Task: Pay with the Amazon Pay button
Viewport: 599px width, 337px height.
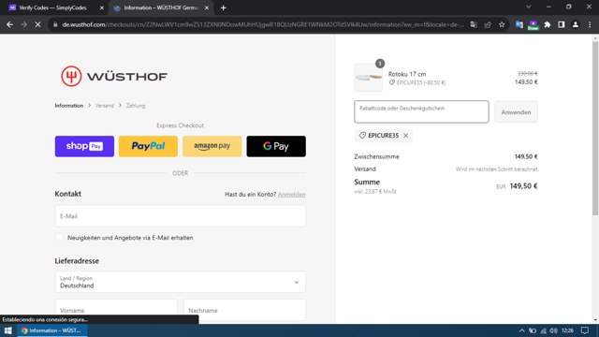Action: pyautogui.click(x=212, y=146)
